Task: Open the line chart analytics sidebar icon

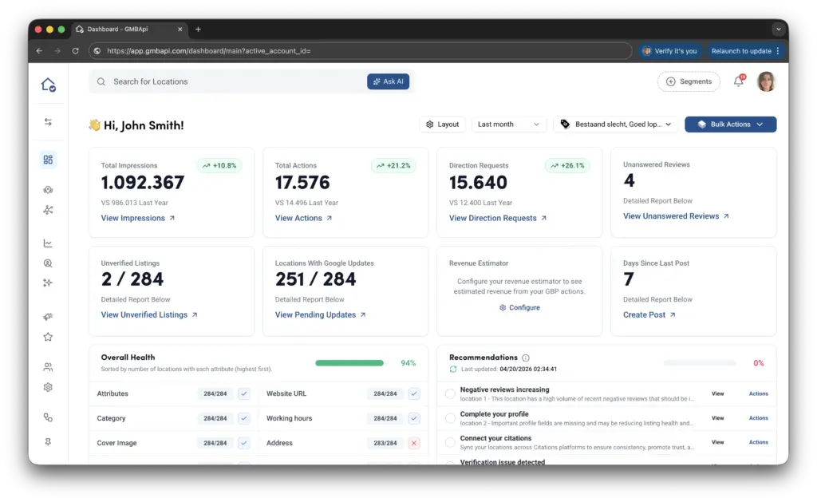Action: point(48,243)
